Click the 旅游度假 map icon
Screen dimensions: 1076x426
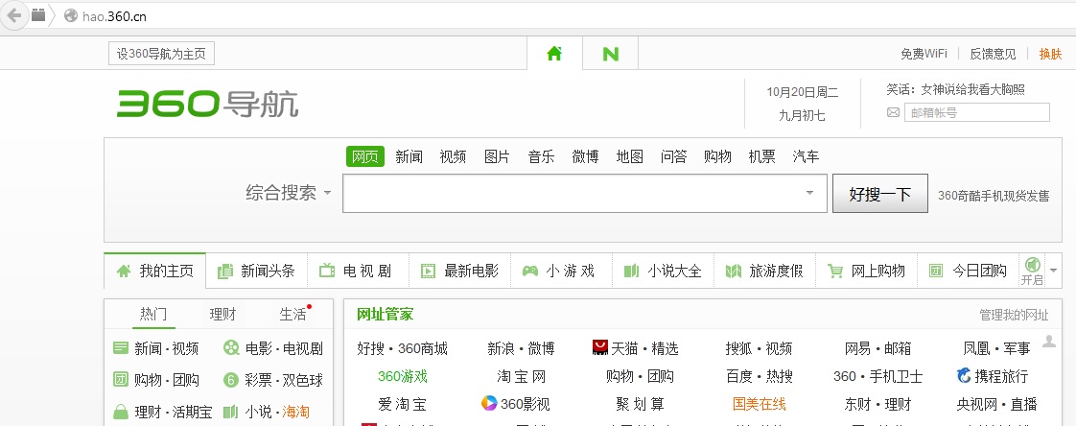click(x=733, y=272)
